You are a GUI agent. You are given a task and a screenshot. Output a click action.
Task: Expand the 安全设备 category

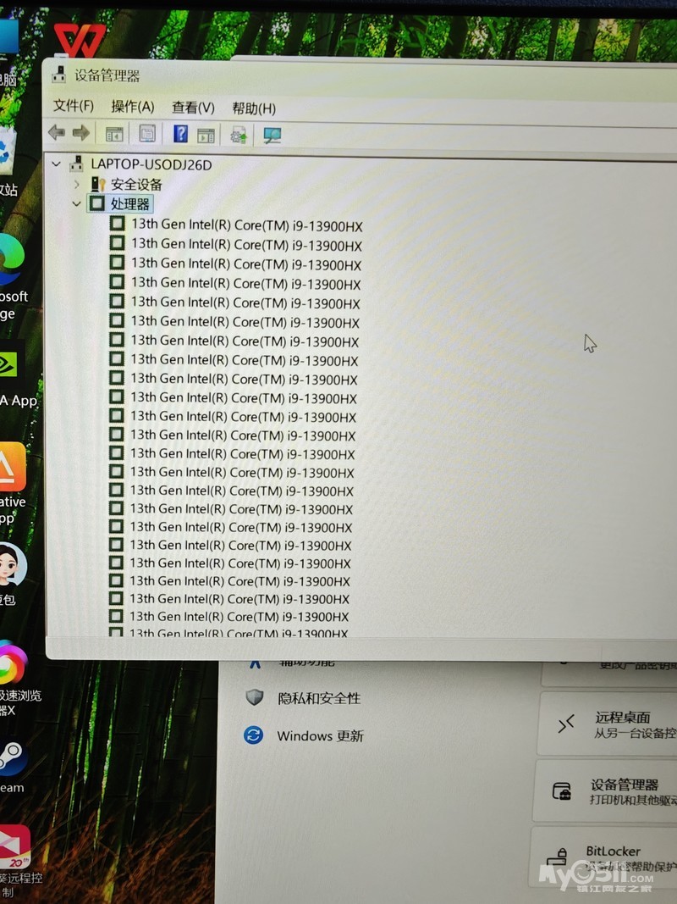76,185
